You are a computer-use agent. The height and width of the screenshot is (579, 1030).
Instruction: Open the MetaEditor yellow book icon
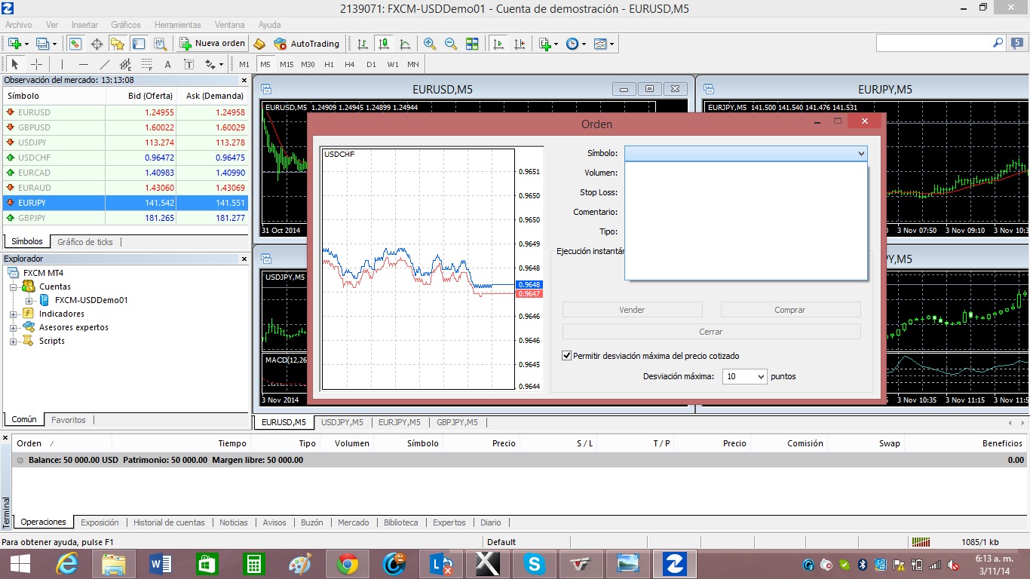click(259, 44)
